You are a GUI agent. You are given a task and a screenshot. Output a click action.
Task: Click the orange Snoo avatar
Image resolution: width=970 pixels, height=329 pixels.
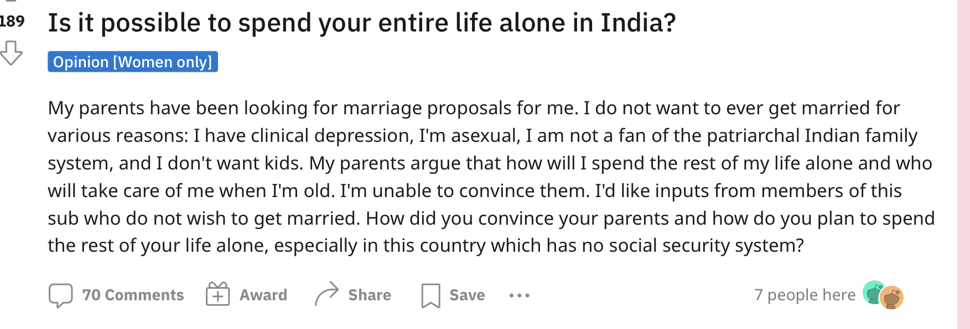click(892, 298)
